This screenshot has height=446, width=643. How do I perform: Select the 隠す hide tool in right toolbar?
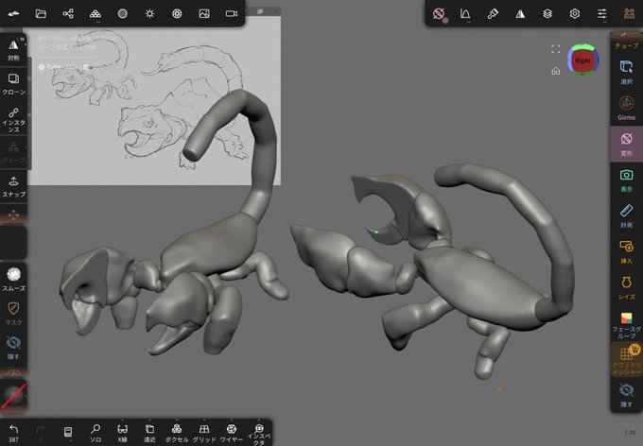click(x=626, y=395)
